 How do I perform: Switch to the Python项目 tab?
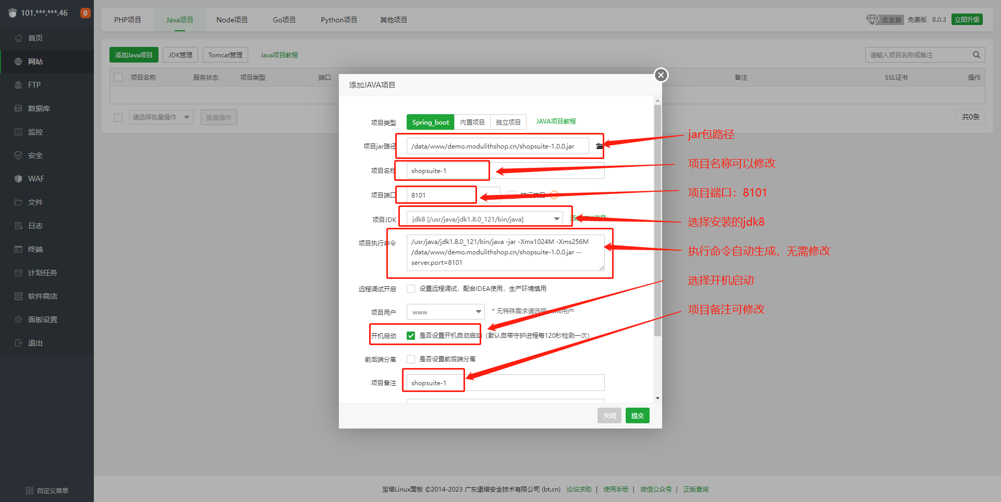(x=338, y=19)
